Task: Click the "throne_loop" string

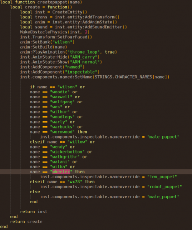Action: (x=83, y=52)
